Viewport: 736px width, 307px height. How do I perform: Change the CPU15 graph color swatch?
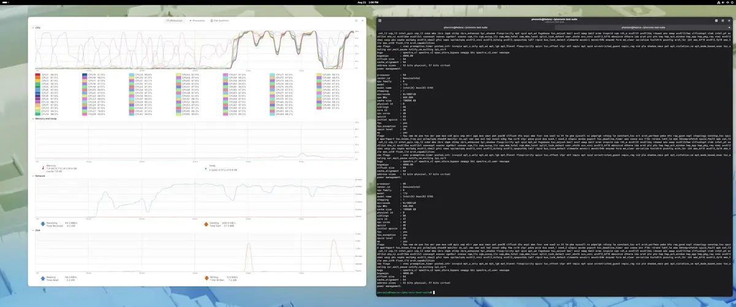(85, 75)
